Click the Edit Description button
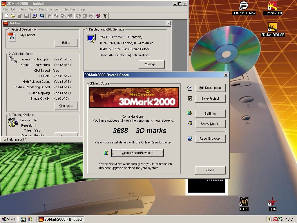Image resolution: width=297 pixels, height=223 pixels. coord(210,88)
